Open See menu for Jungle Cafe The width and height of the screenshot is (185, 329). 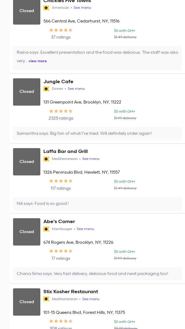pos(76,89)
